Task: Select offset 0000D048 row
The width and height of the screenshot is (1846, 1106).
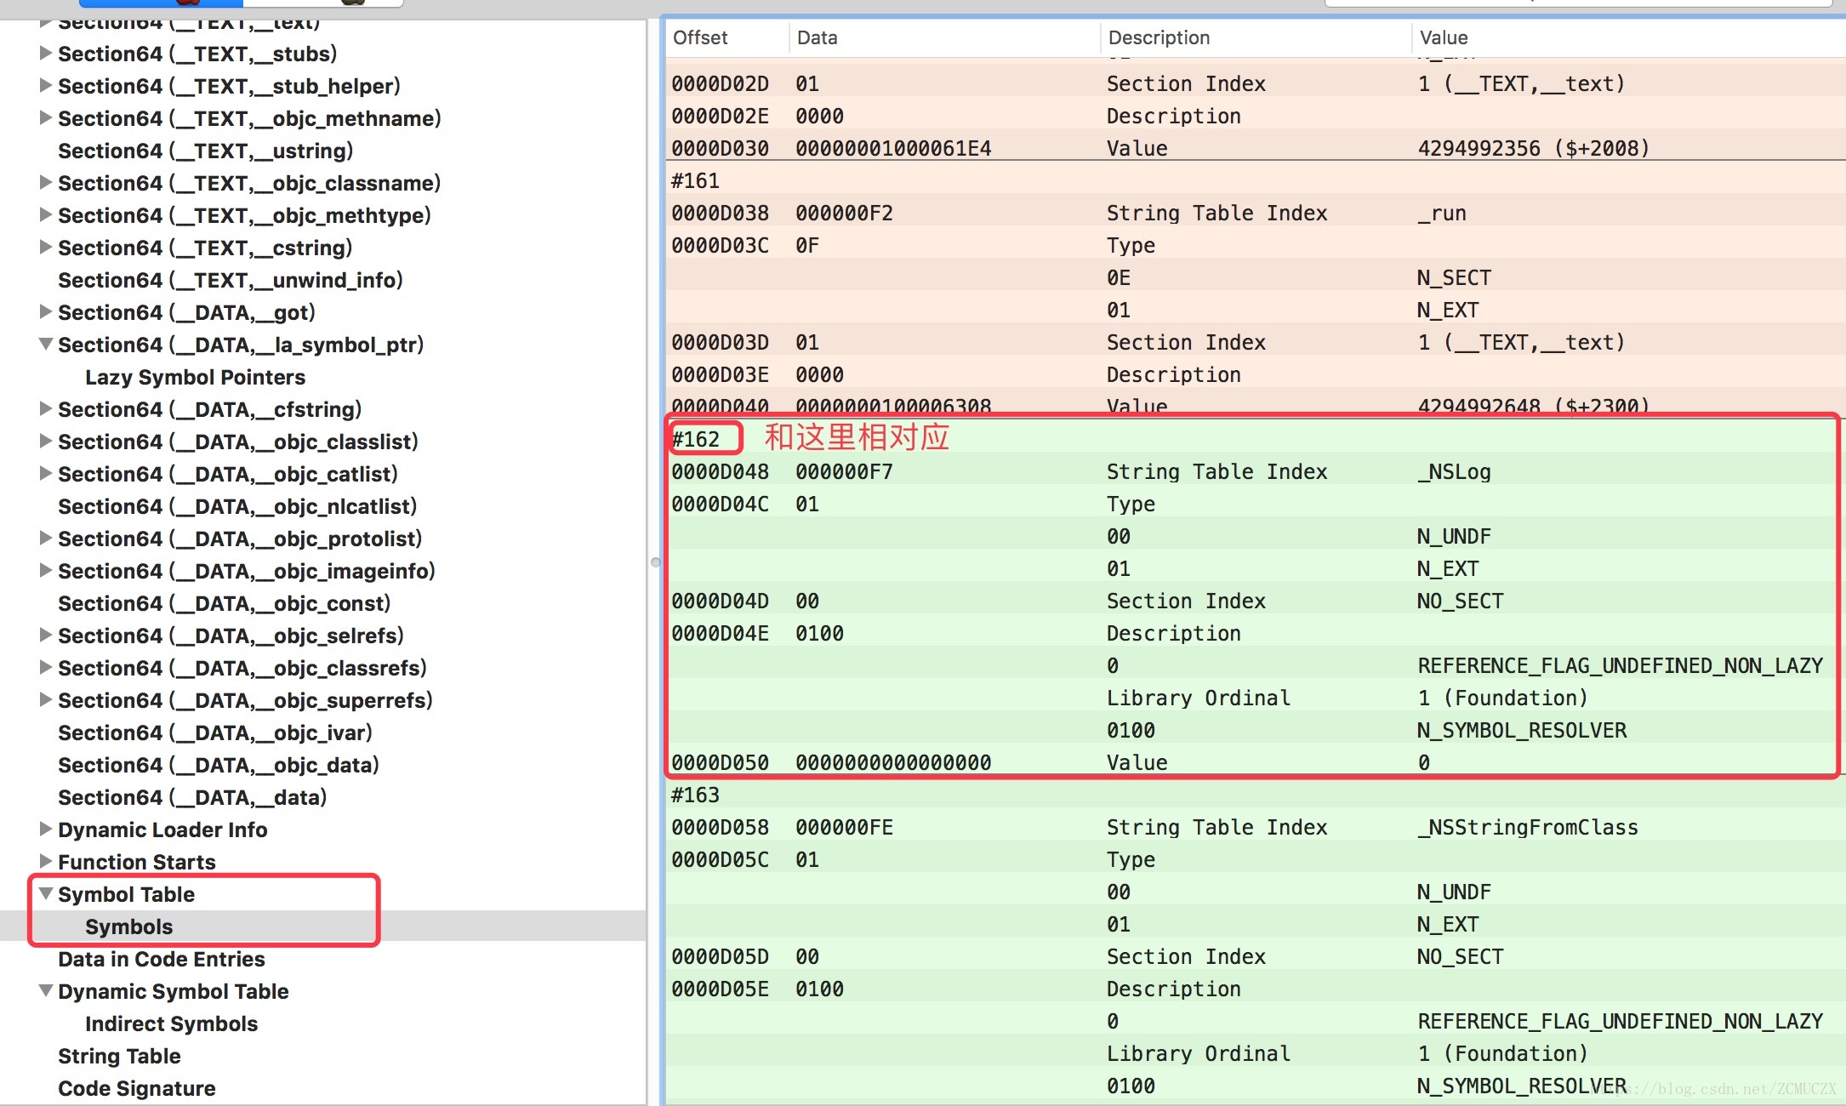Action: point(1256,471)
